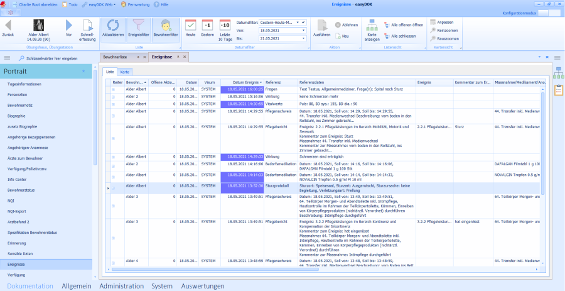Click the Ablehnen button
The width and height of the screenshot is (565, 291).
pyautogui.click(x=347, y=25)
